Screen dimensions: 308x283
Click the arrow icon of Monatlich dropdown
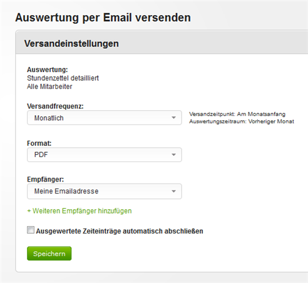[x=173, y=118]
